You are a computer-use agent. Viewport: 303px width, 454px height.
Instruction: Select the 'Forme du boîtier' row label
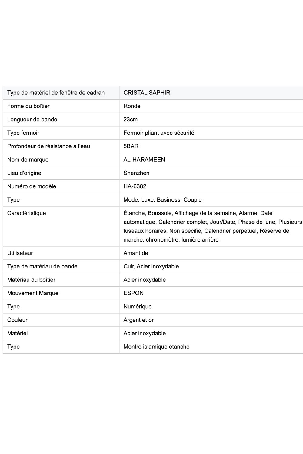[x=28, y=106]
